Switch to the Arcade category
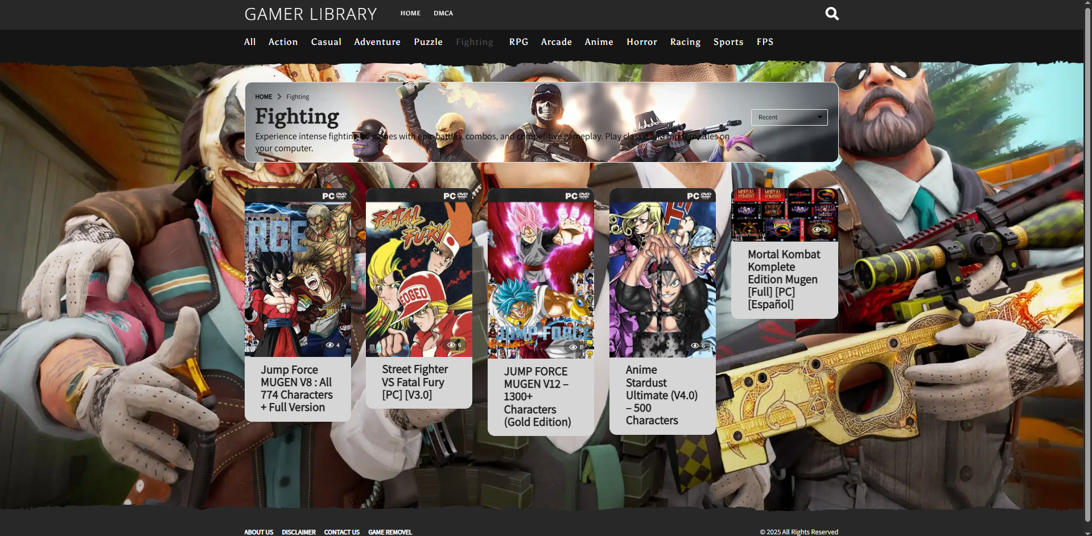 tap(557, 42)
